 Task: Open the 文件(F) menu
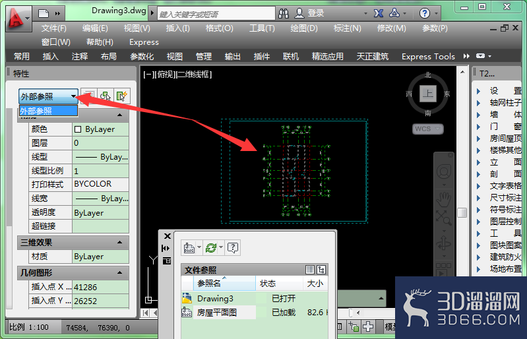(x=54, y=28)
